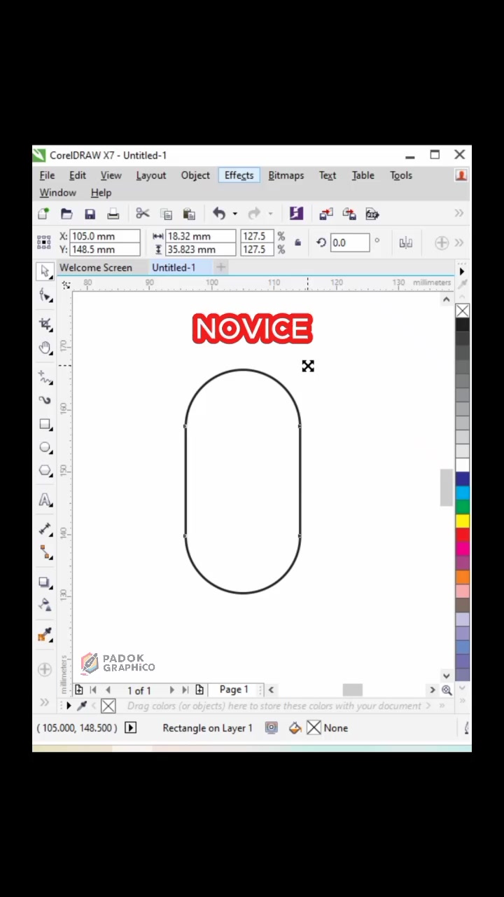
Task: Add page before current page
Action: pyautogui.click(x=79, y=690)
